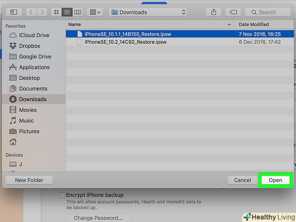
Task: Open Movies in sidebar
Action: tap(34, 110)
